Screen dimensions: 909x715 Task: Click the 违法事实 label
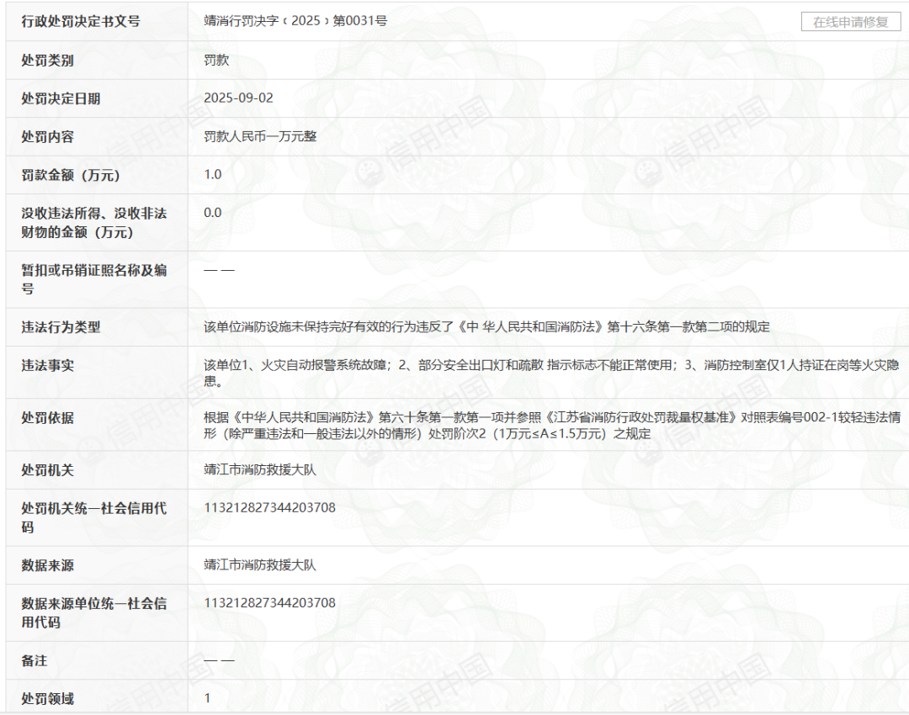[x=47, y=366]
